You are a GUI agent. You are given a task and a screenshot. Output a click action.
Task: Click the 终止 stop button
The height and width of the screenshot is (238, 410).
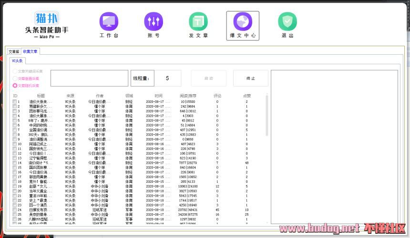(x=250, y=78)
